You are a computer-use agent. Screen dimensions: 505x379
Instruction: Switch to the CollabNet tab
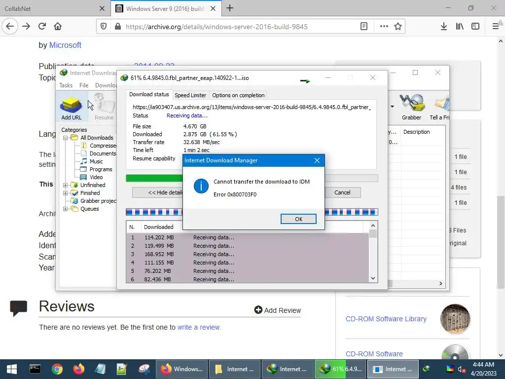55,8
